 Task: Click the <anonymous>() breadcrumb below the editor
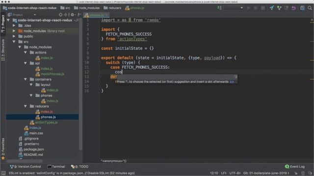(x=113, y=161)
